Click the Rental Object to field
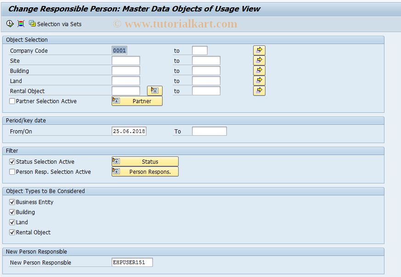Screen dimensions: 401x277 click(x=206, y=91)
